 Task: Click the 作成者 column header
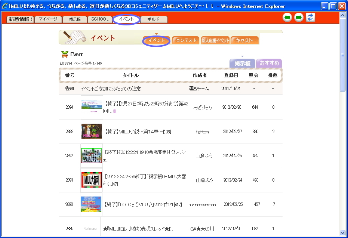(x=200, y=75)
